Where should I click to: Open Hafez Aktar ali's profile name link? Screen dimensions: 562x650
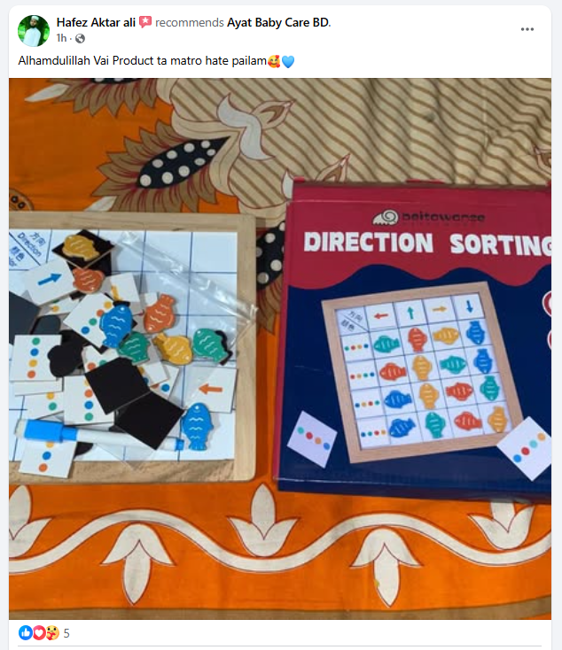pos(96,22)
